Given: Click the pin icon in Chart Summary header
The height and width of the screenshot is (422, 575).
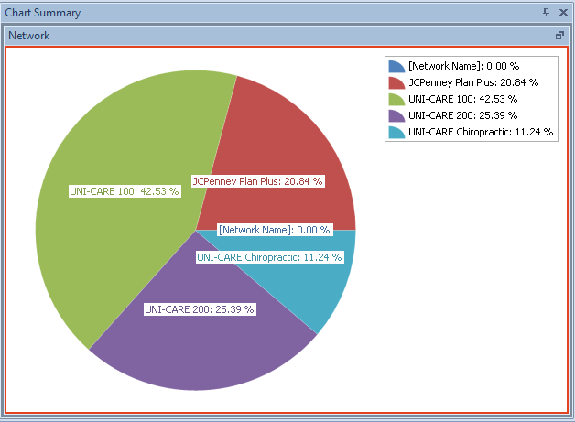Looking at the screenshot, I should 546,13.
